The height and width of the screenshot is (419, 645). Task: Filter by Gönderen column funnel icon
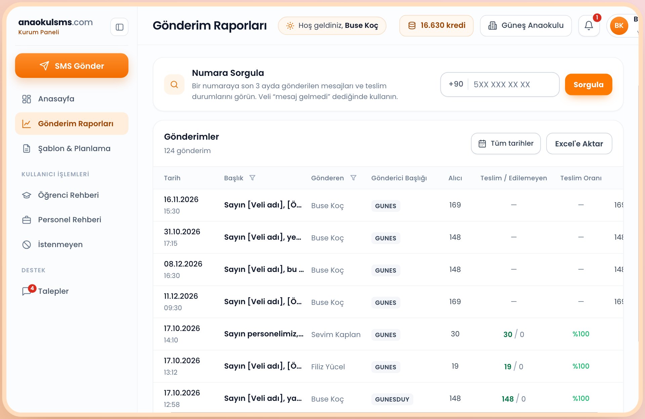click(353, 178)
